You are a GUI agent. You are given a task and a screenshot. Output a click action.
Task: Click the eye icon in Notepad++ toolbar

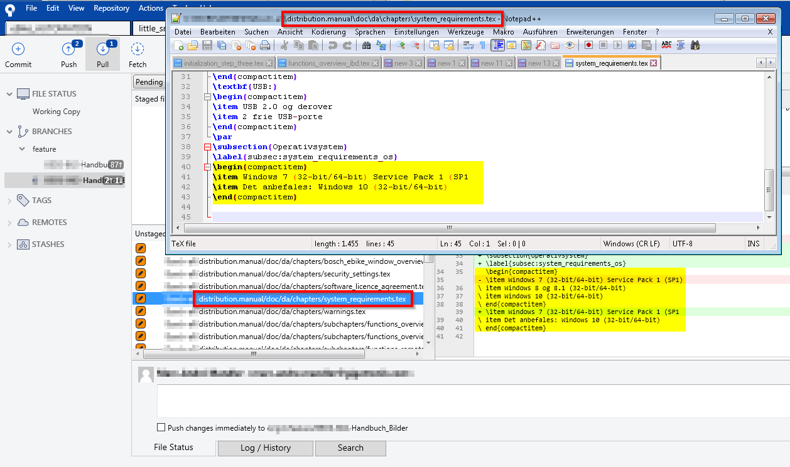[x=570, y=45]
